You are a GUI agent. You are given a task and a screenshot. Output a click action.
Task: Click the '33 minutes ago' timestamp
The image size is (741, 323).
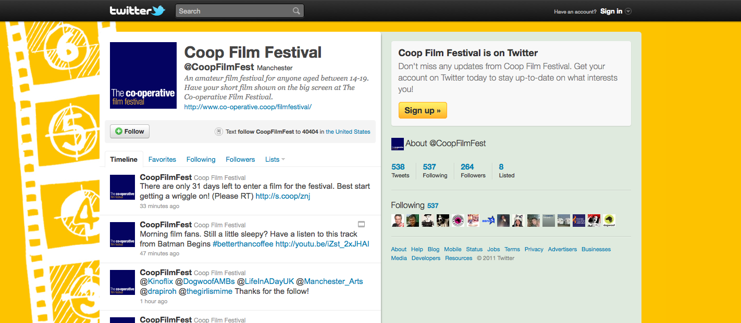pos(159,206)
